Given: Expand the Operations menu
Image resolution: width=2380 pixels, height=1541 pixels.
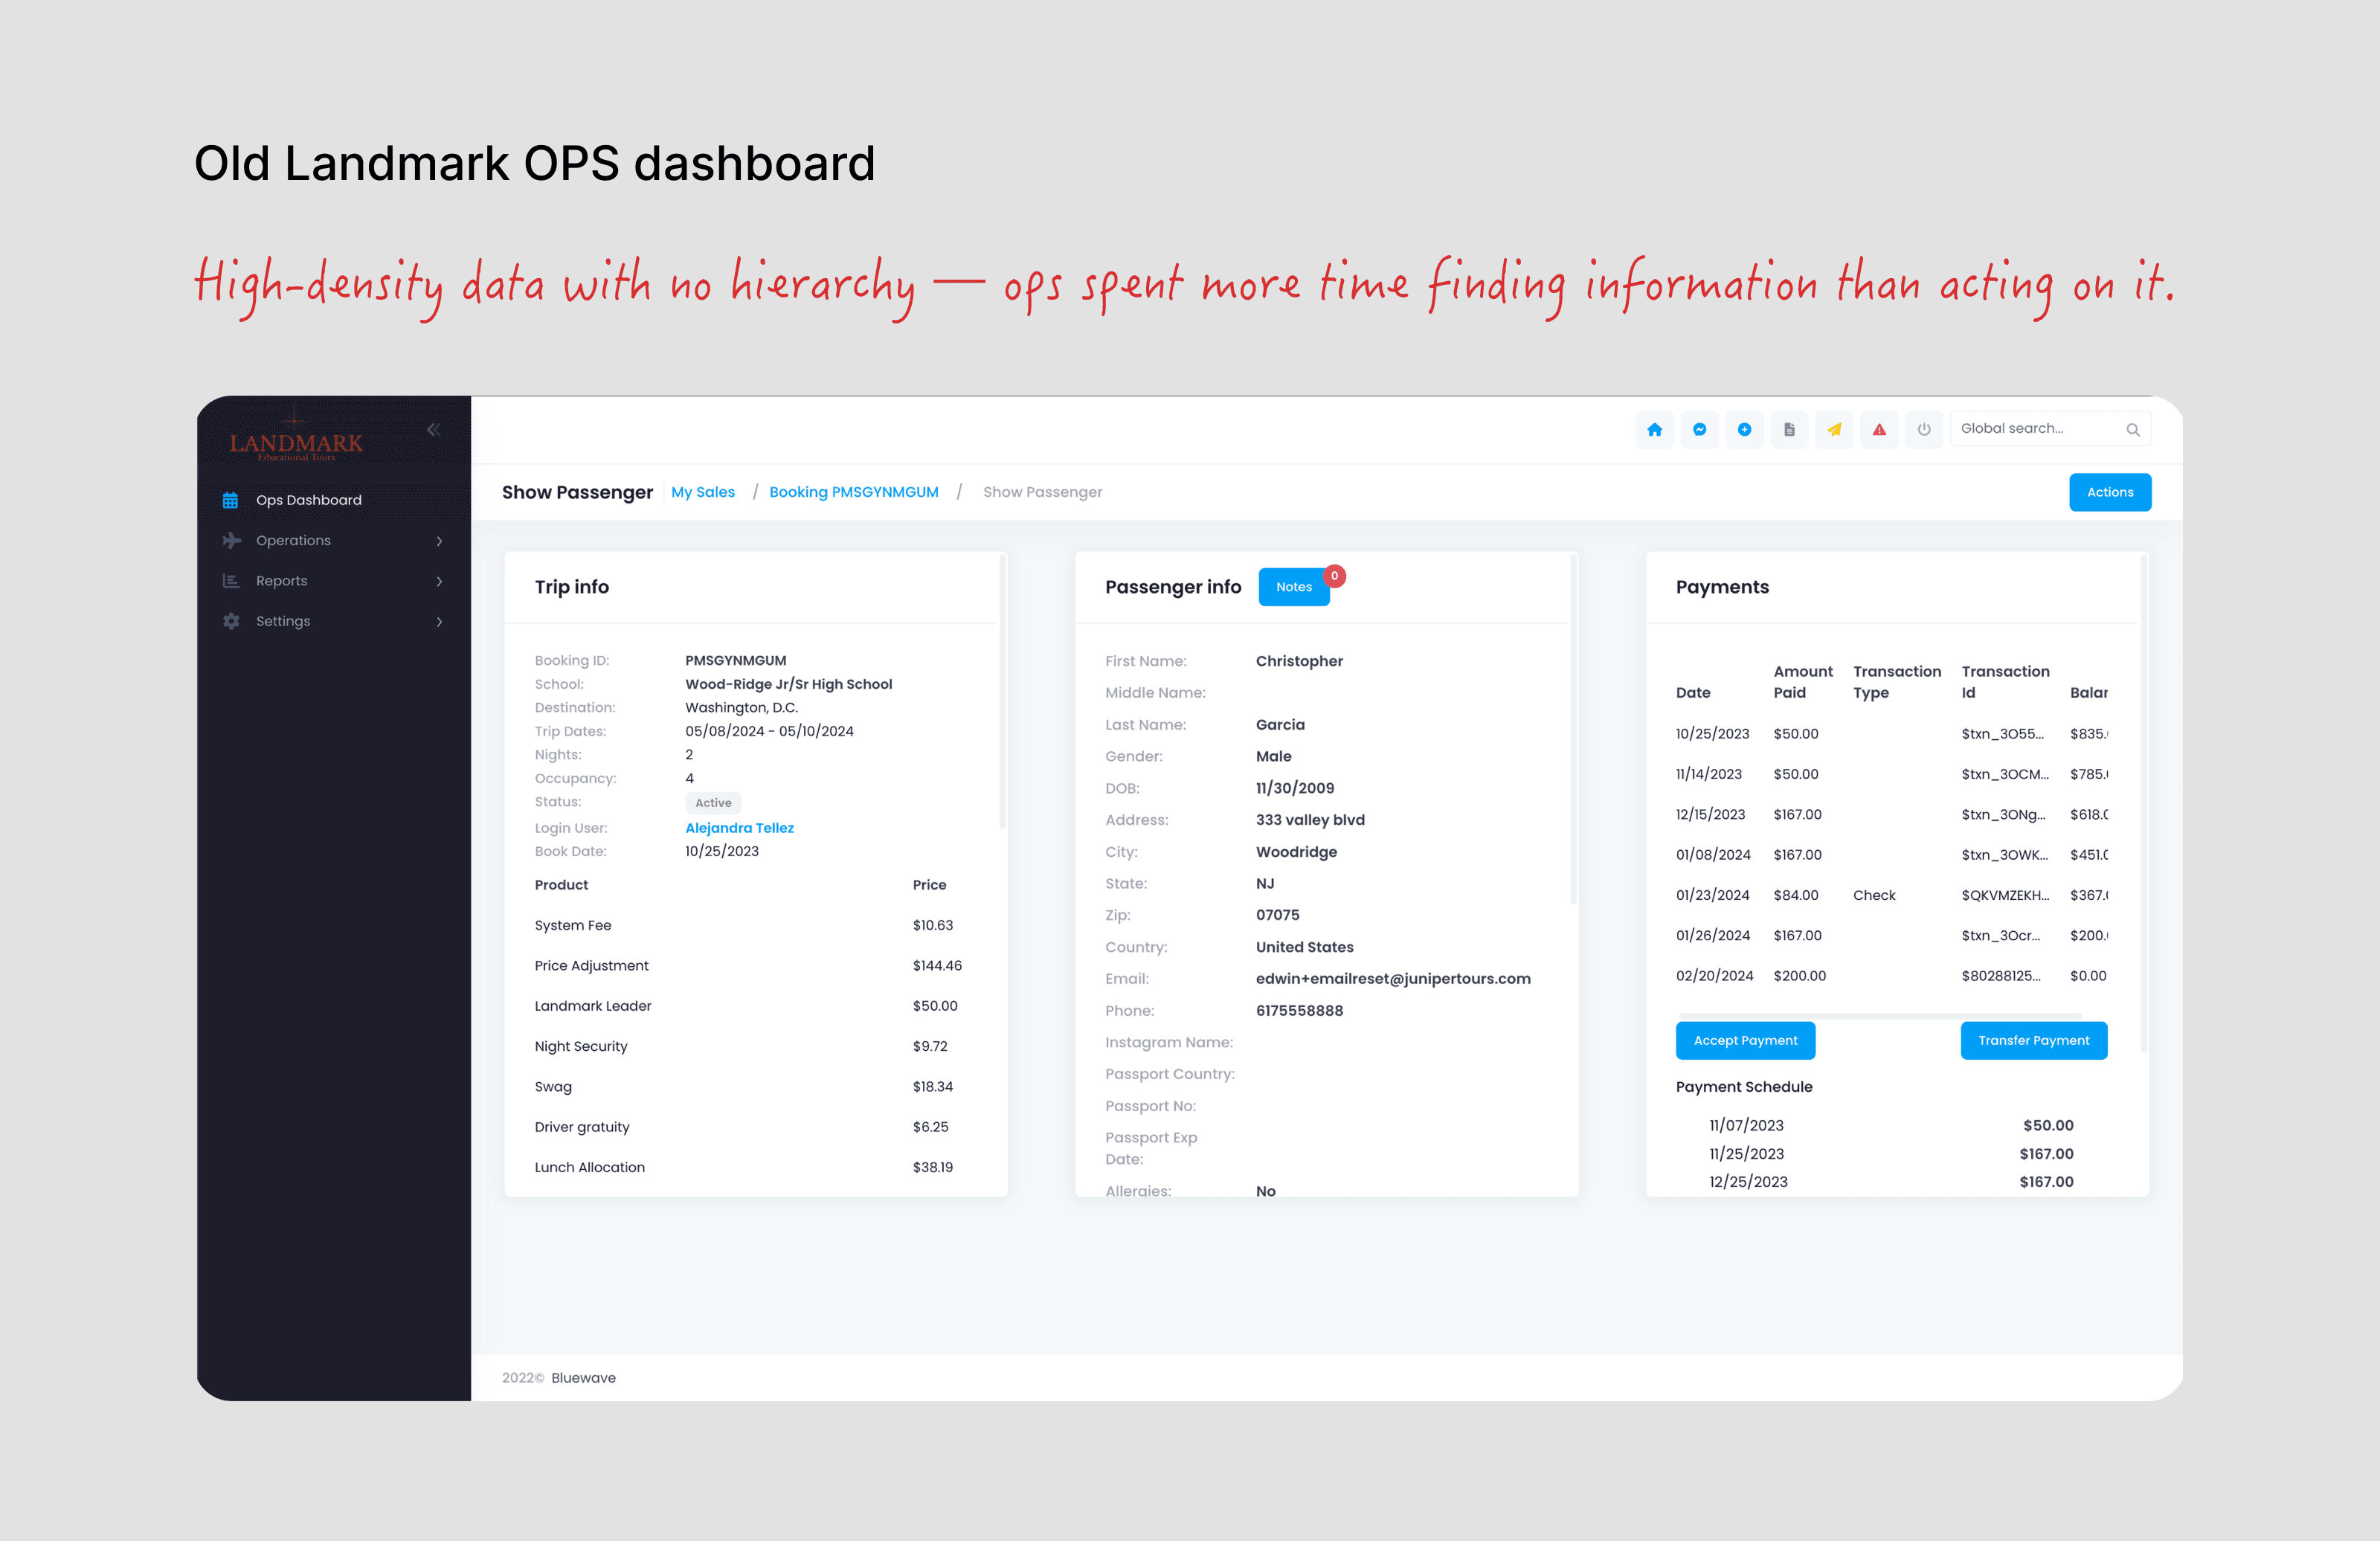Looking at the screenshot, I should [x=293, y=540].
